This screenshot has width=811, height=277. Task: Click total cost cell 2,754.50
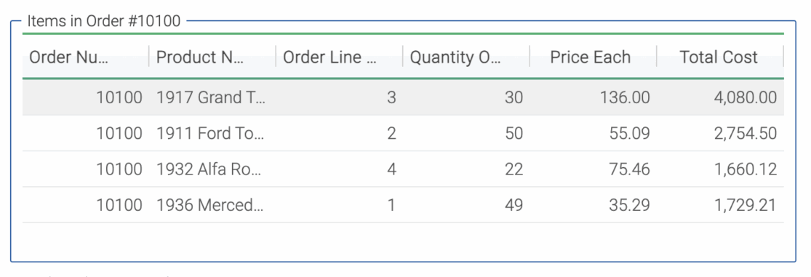coord(746,133)
